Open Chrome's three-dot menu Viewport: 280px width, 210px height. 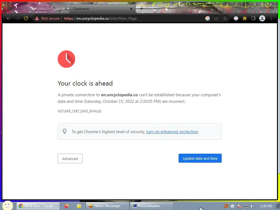(271, 18)
